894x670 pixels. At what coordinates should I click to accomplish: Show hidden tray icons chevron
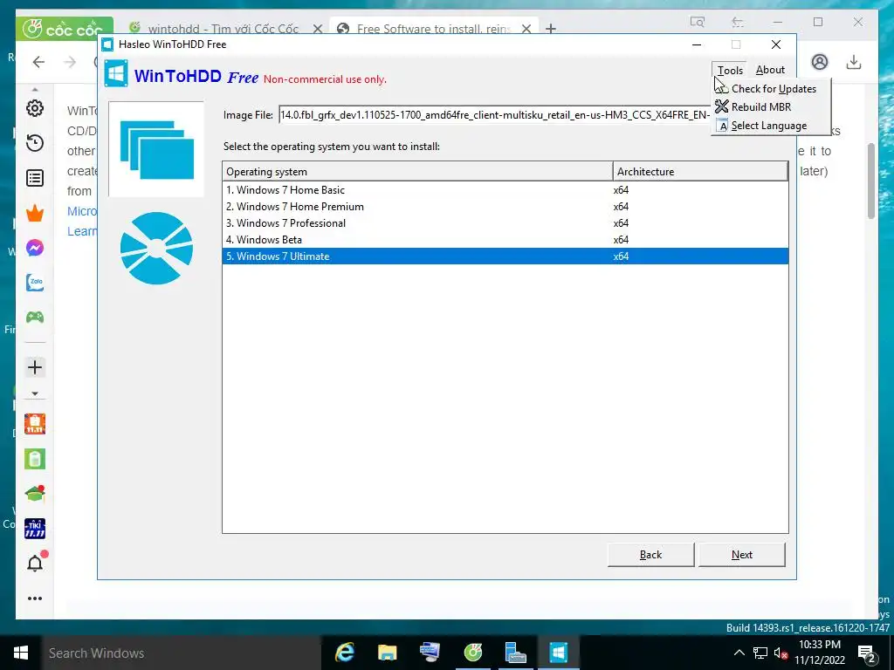click(739, 653)
